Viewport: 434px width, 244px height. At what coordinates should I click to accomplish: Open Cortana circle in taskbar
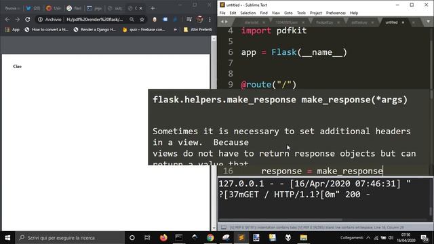132,238
